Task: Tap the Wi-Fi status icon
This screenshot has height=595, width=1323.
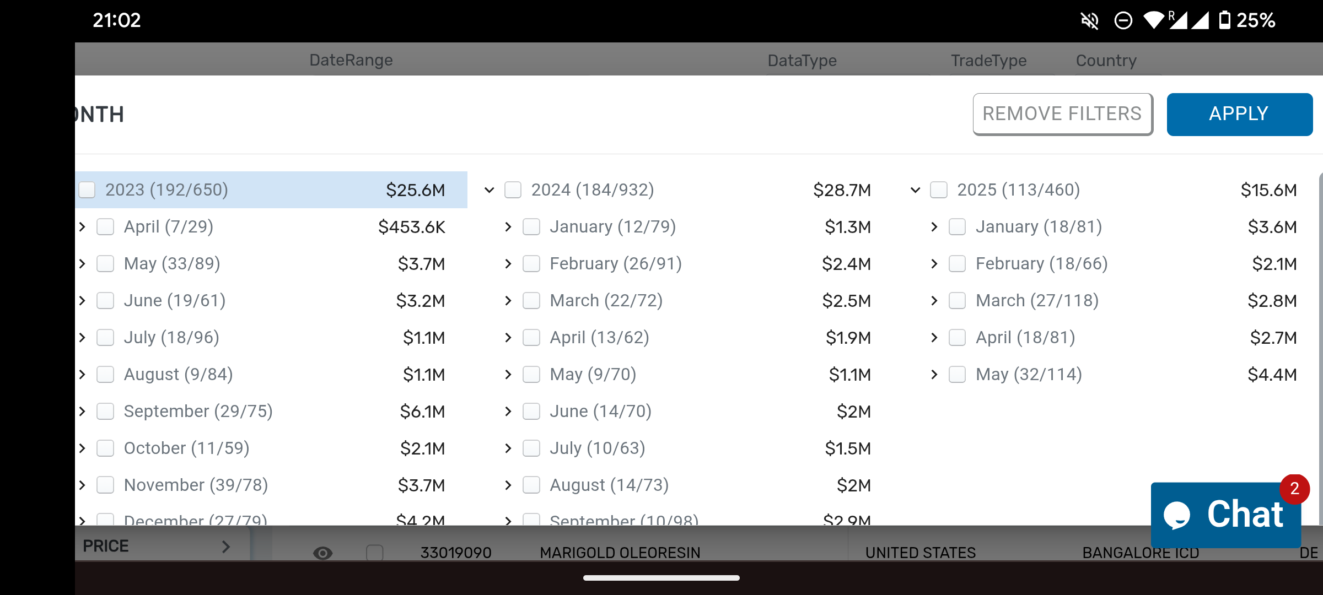Action: pyautogui.click(x=1154, y=20)
